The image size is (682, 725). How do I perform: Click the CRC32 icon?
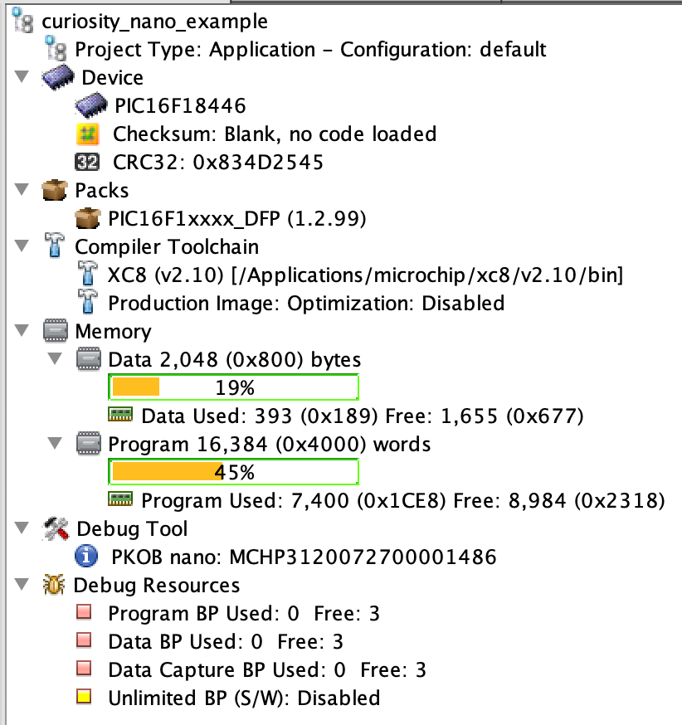87,162
